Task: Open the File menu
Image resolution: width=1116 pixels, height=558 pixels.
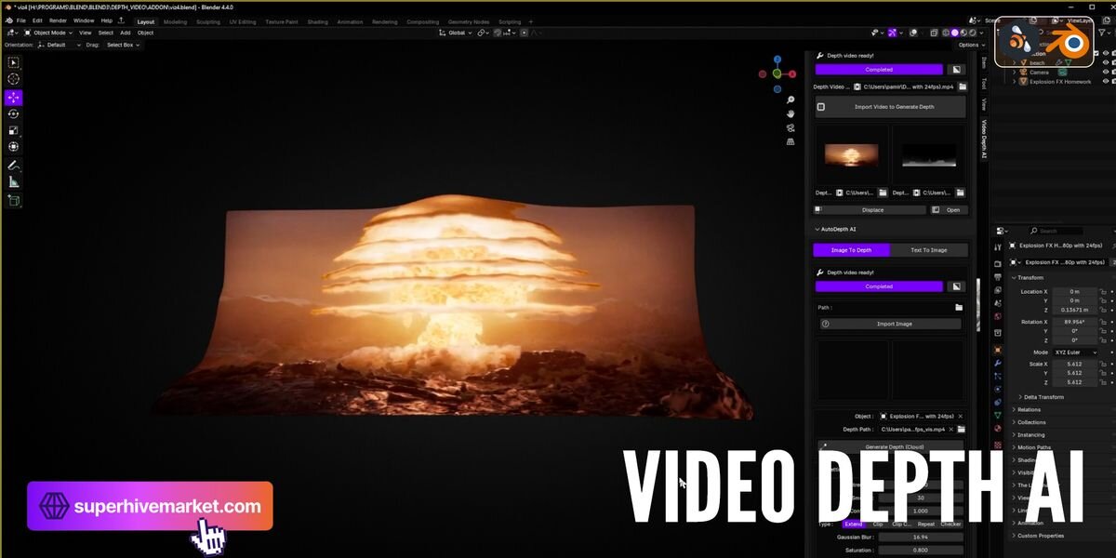Action: tap(21, 20)
